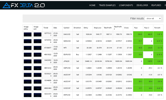Click the Direction column header
166x100 pixels.
click(77, 28)
